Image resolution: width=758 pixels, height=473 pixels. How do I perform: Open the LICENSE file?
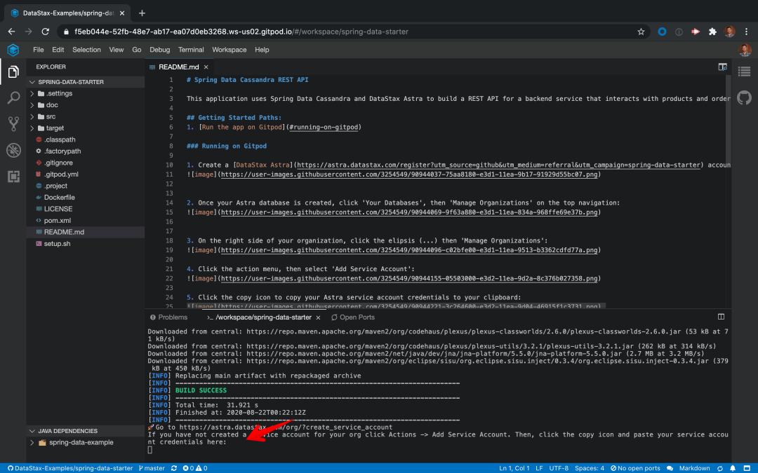pos(58,209)
